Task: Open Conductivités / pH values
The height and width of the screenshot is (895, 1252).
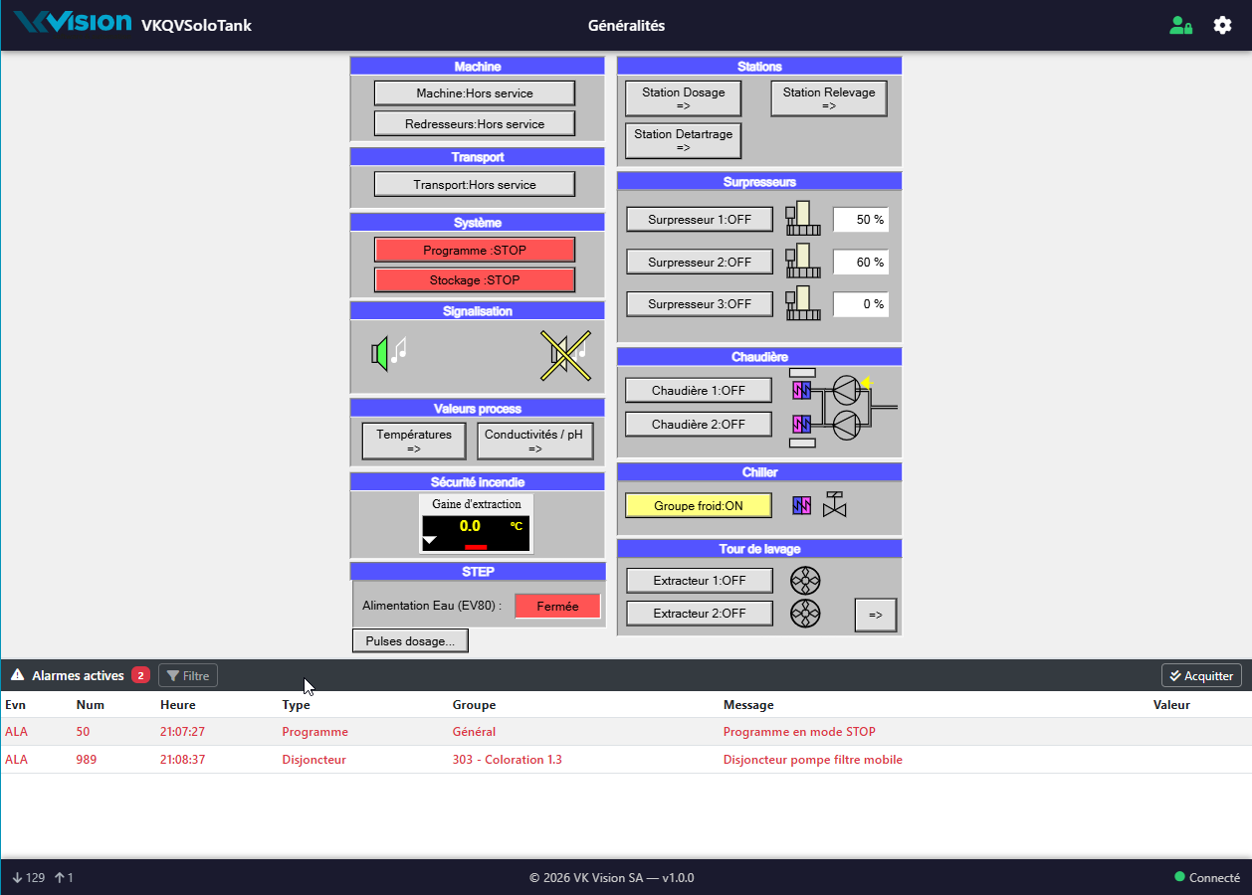Action: click(535, 441)
